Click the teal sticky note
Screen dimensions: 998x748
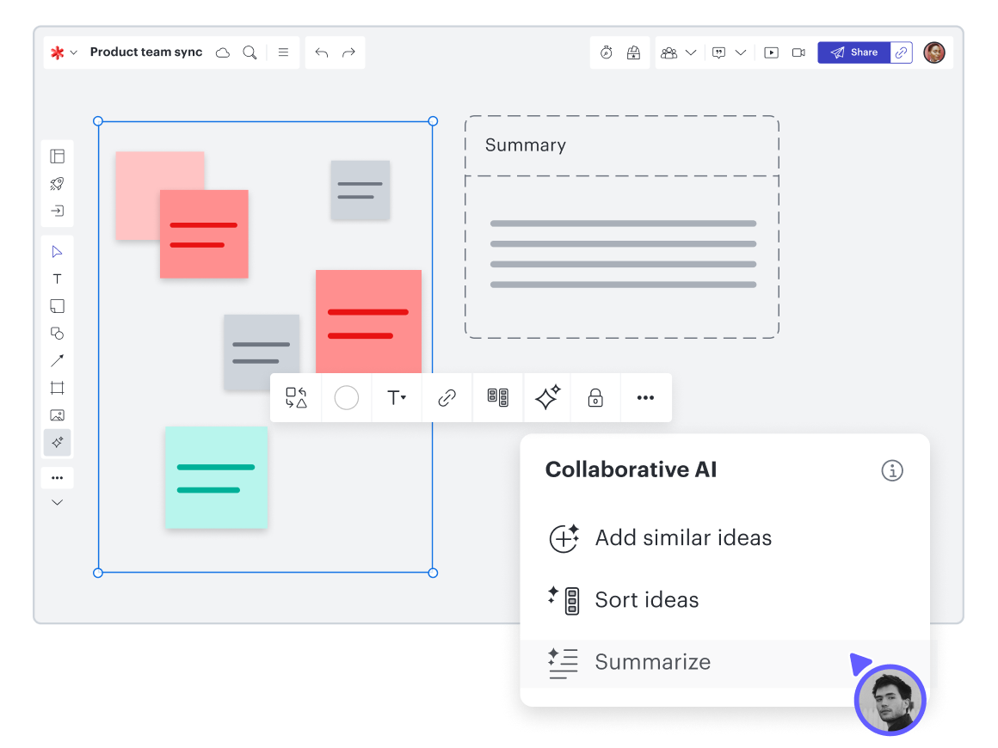(x=216, y=477)
